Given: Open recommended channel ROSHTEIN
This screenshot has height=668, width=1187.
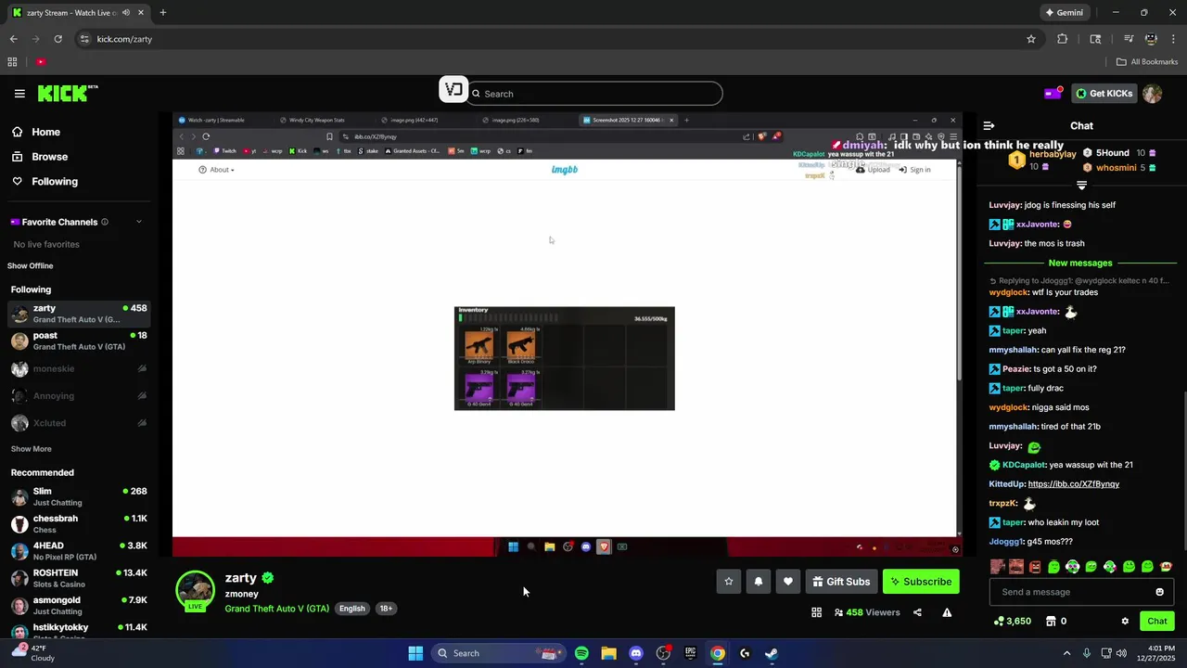Looking at the screenshot, I should click(78, 579).
